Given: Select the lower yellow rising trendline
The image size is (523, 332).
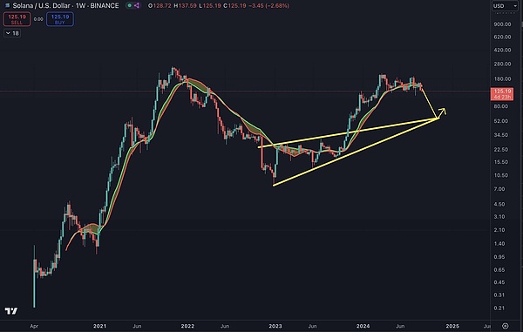Looking at the screenshot, I should coord(356,152).
